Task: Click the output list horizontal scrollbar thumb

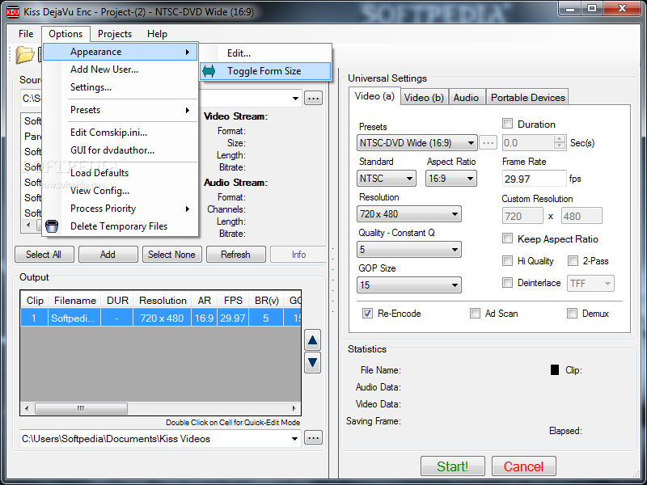Action: pyautogui.click(x=82, y=409)
